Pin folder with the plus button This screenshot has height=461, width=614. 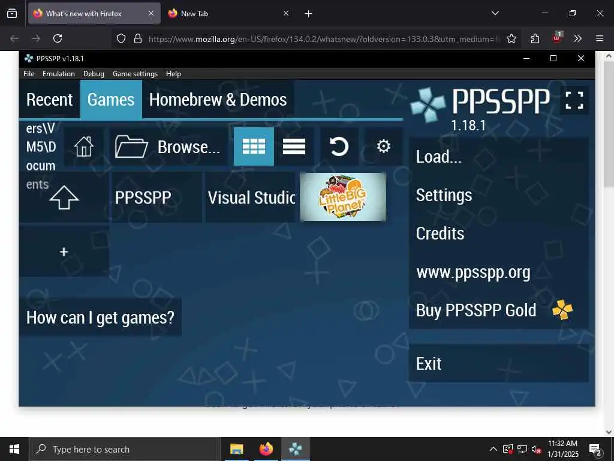click(x=64, y=252)
